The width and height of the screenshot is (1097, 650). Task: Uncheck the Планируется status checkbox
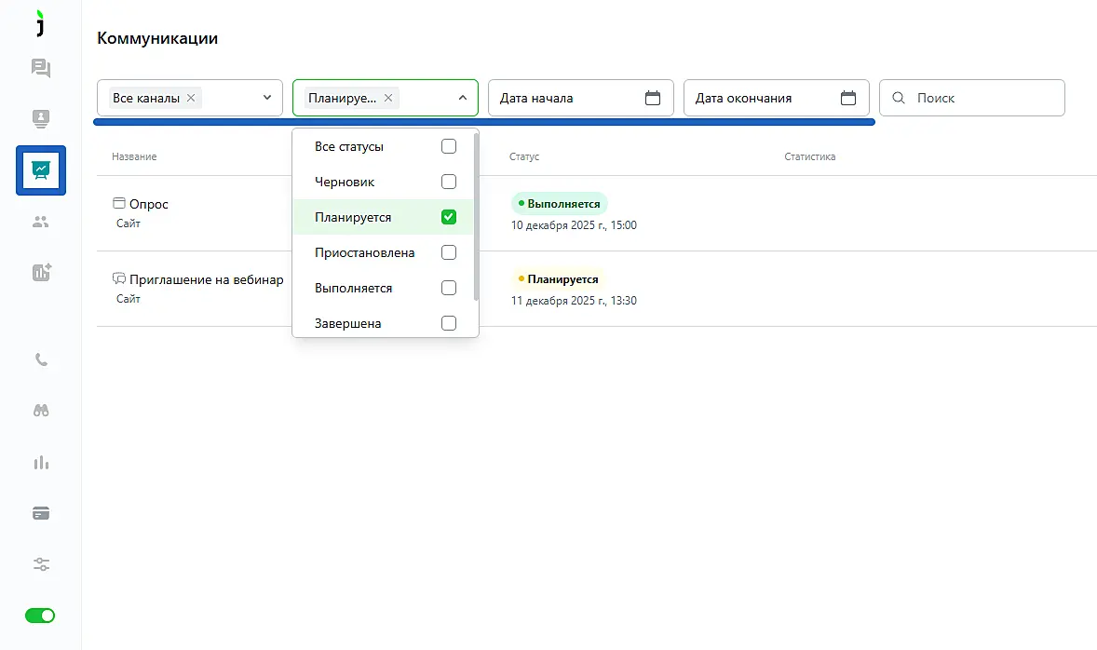click(x=448, y=217)
